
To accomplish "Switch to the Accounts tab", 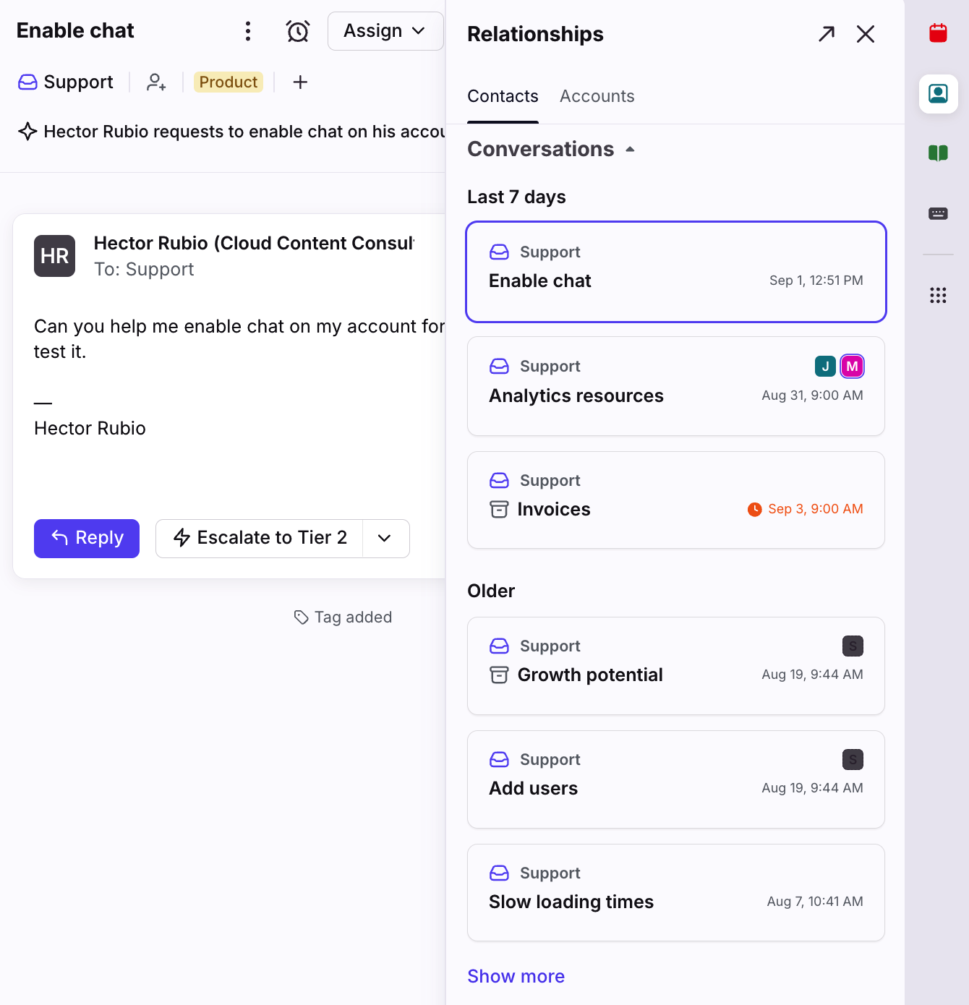I will (x=597, y=96).
